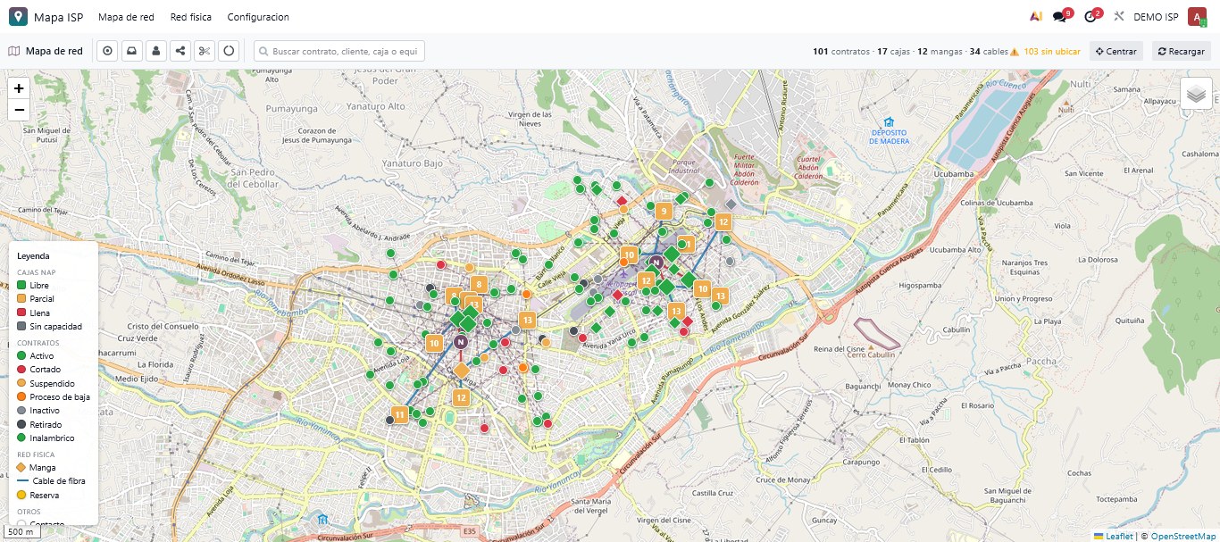Click the Parcial orange legend swatch
The image size is (1220, 542).
(x=22, y=298)
